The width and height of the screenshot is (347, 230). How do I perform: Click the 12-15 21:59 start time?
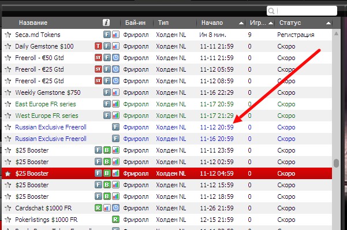(217, 220)
